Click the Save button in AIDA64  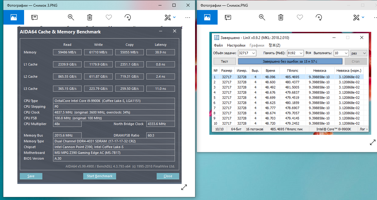click(31, 176)
